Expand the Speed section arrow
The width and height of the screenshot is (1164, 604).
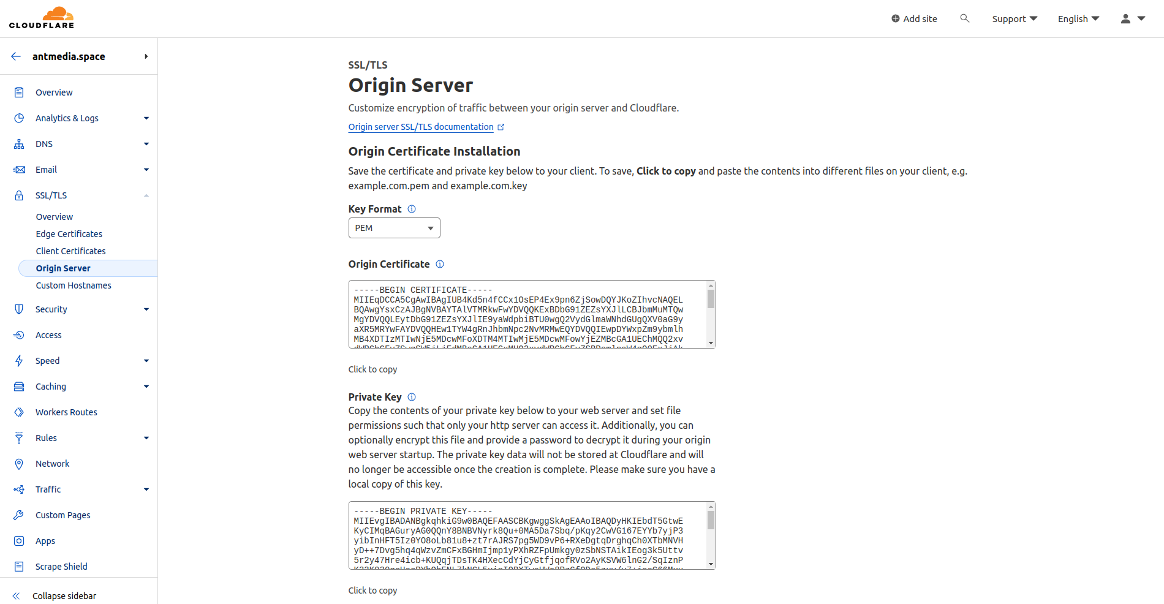[x=146, y=361]
